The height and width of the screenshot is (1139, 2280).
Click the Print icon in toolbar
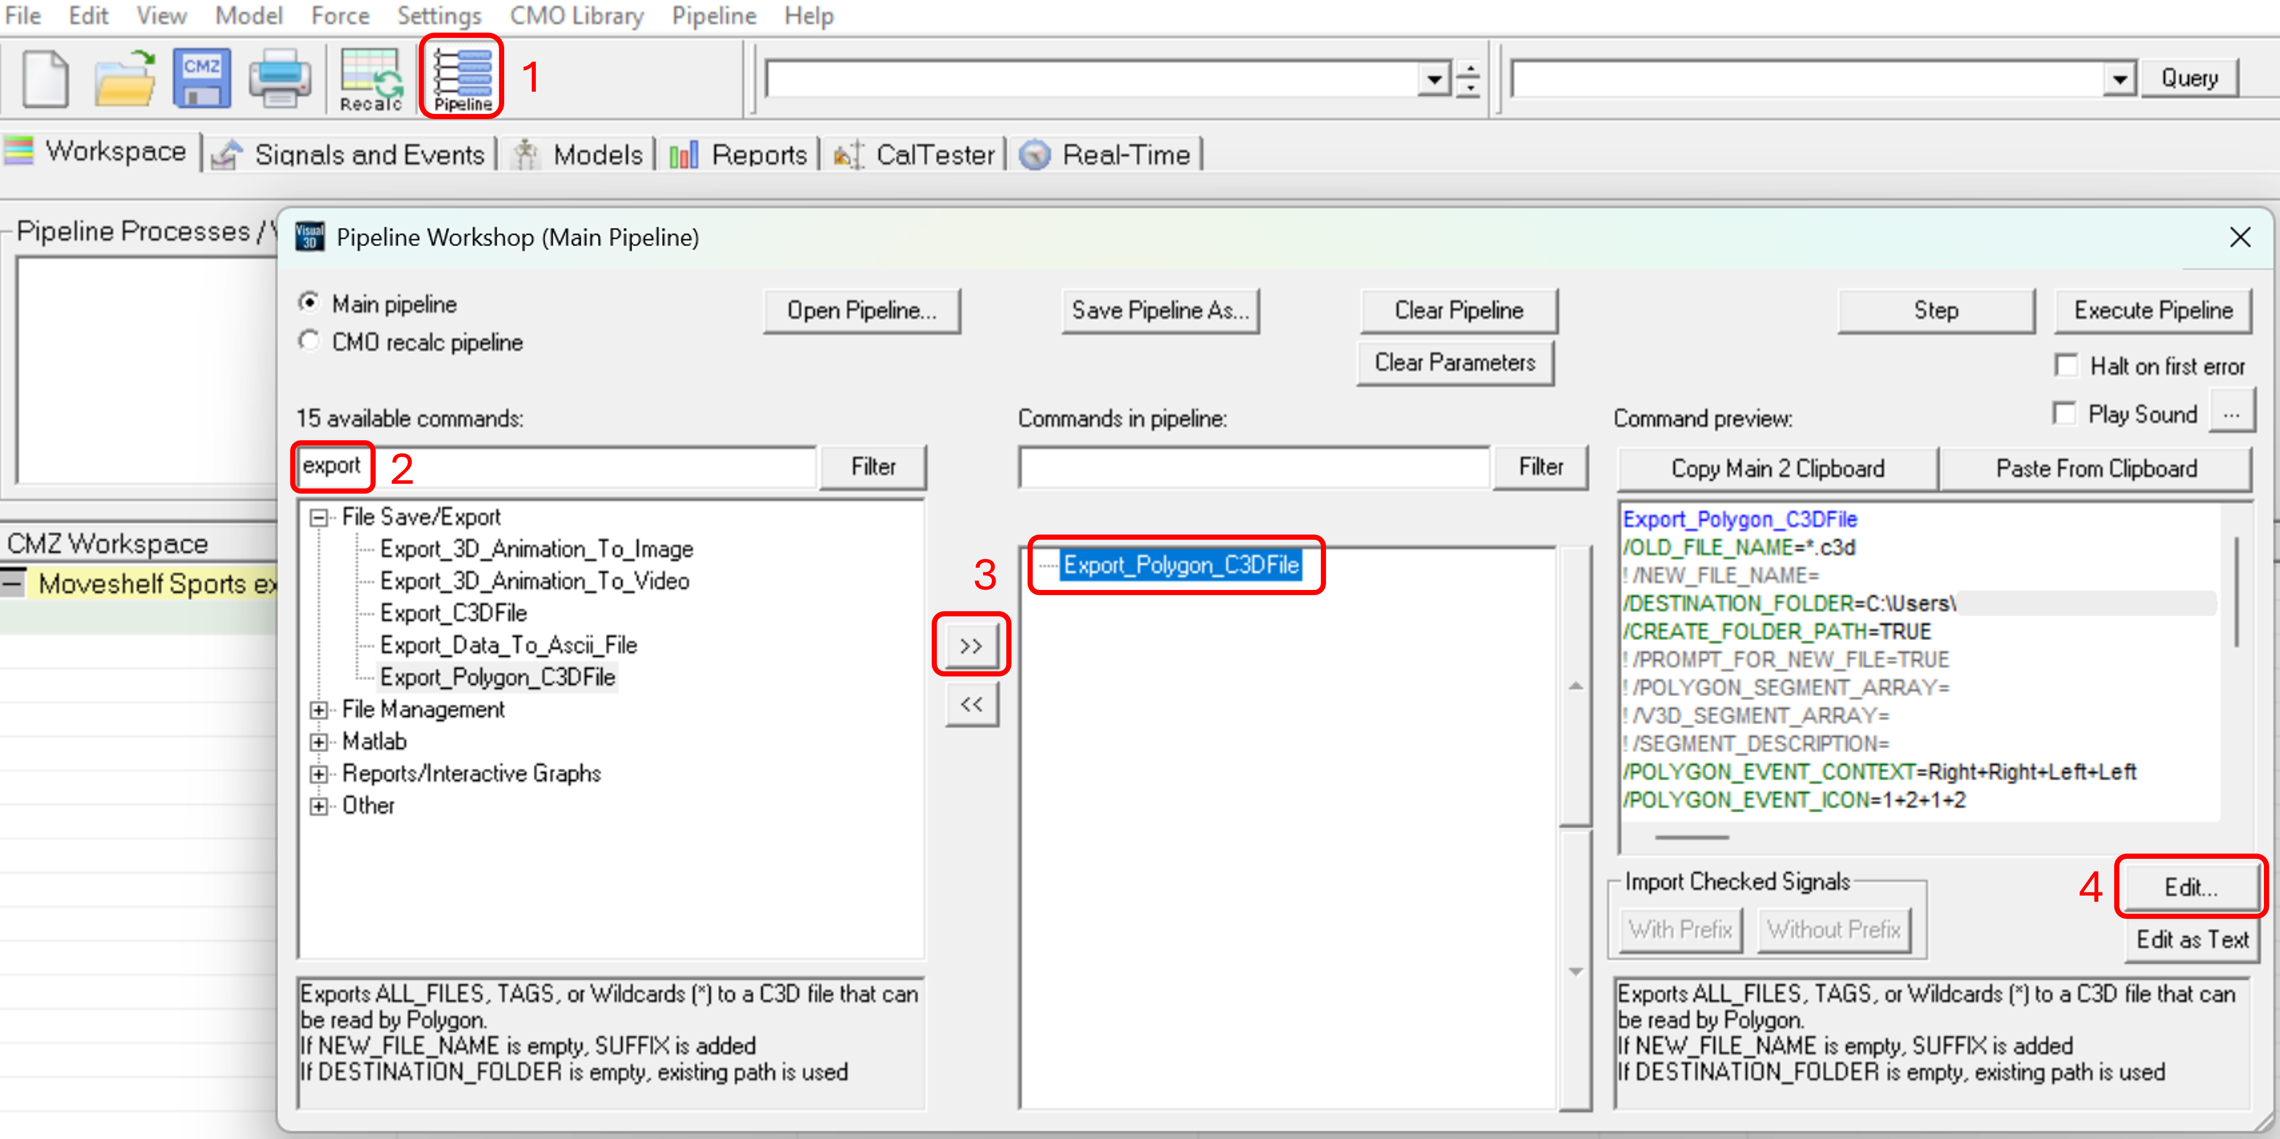(x=280, y=78)
